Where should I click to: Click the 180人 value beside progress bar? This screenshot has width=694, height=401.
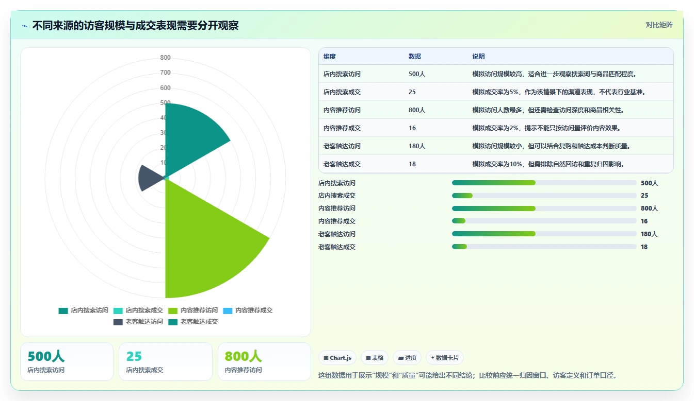pos(649,234)
